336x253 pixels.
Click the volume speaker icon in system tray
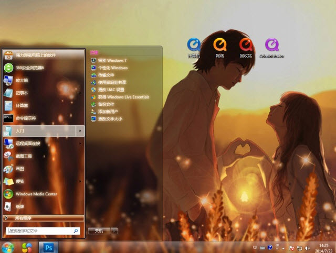coord(307,247)
